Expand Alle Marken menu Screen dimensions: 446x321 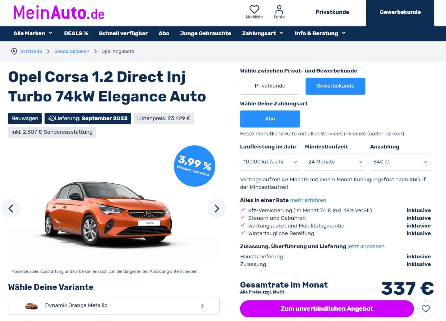pos(33,33)
